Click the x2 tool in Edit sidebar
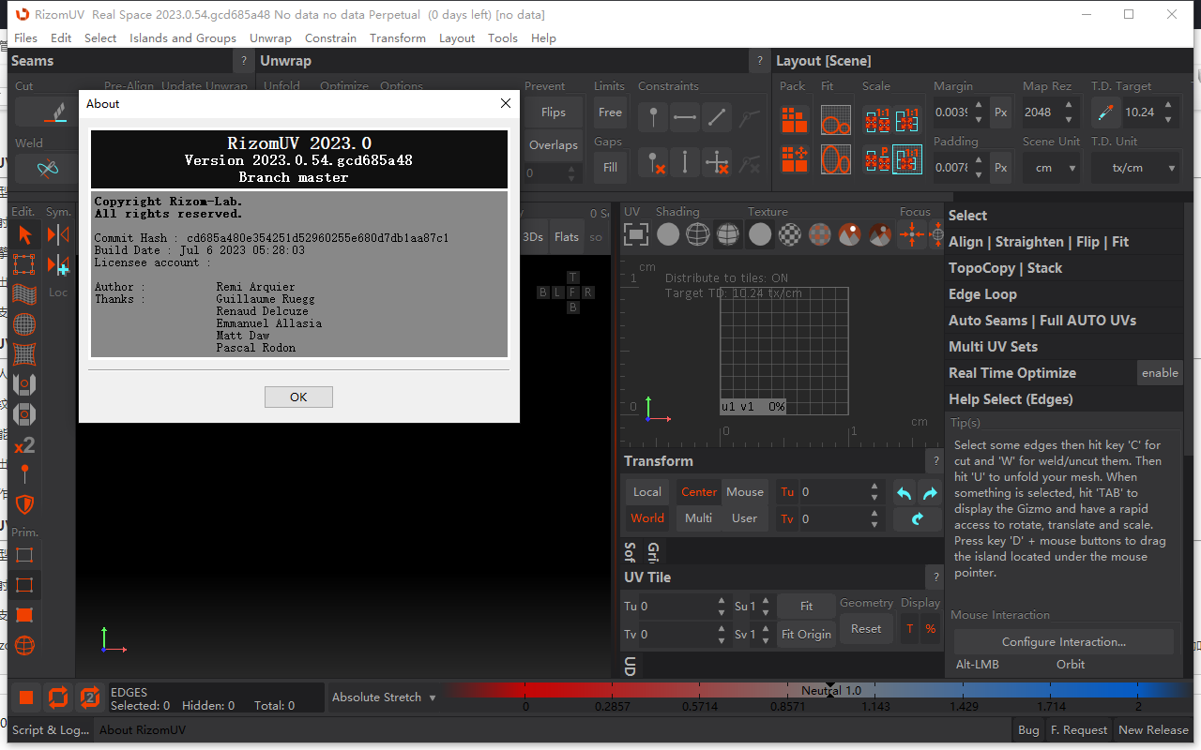The image size is (1201, 750). (x=24, y=444)
